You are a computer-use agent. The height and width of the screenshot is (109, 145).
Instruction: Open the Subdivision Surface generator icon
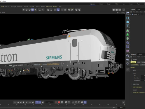[x=127, y=31]
